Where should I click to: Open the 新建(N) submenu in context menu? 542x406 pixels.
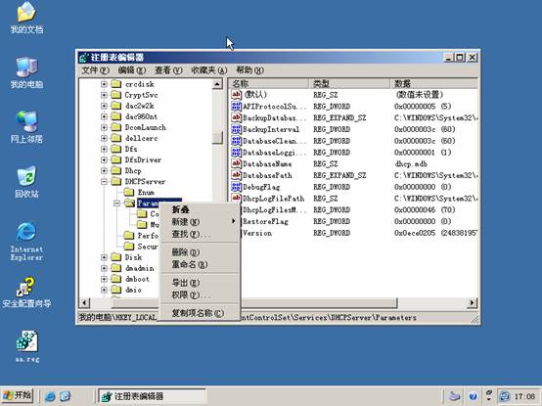point(200,221)
